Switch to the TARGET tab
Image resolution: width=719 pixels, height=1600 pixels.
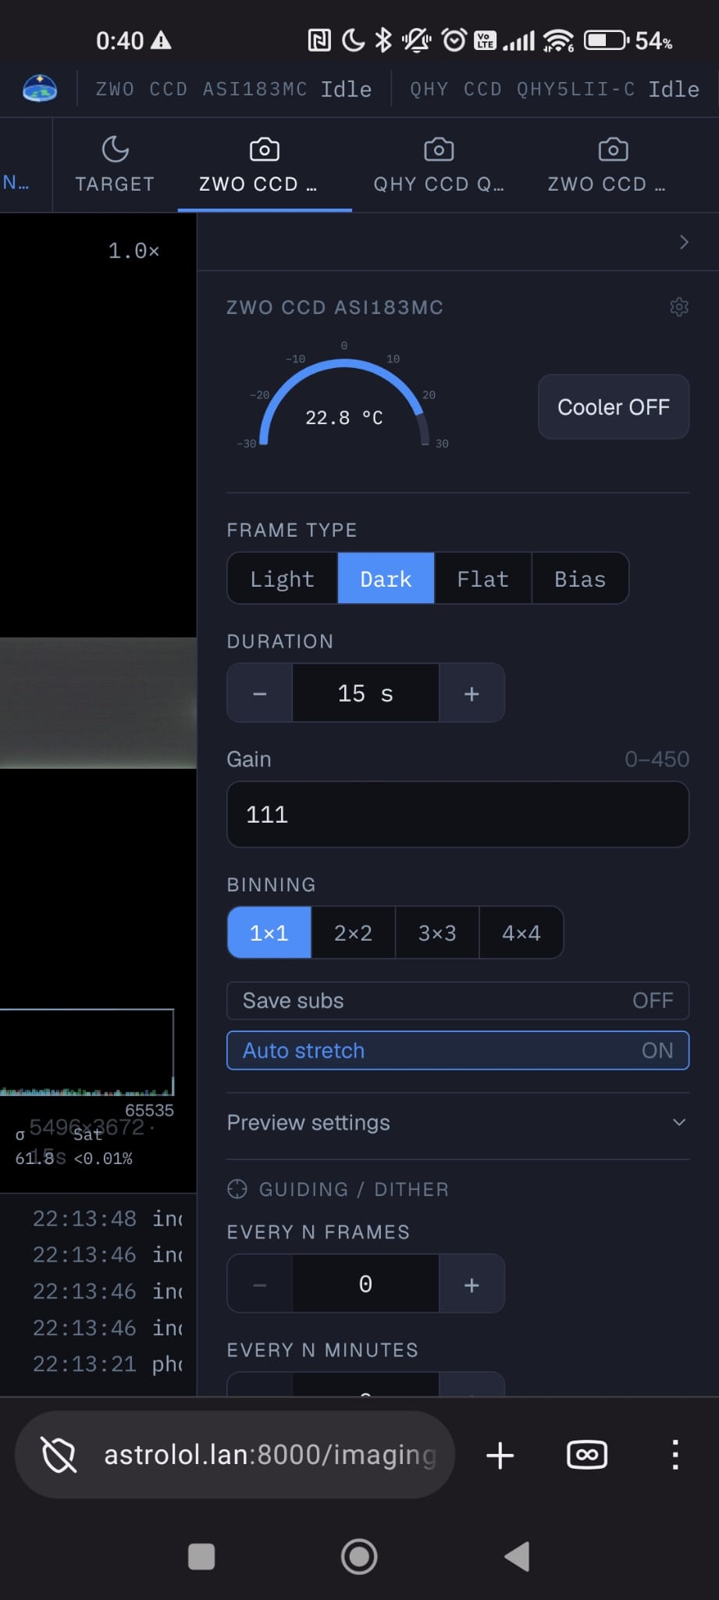pyautogui.click(x=115, y=166)
